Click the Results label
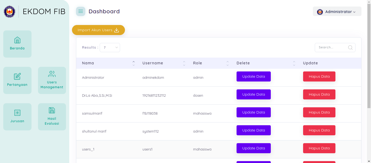 coord(90,48)
